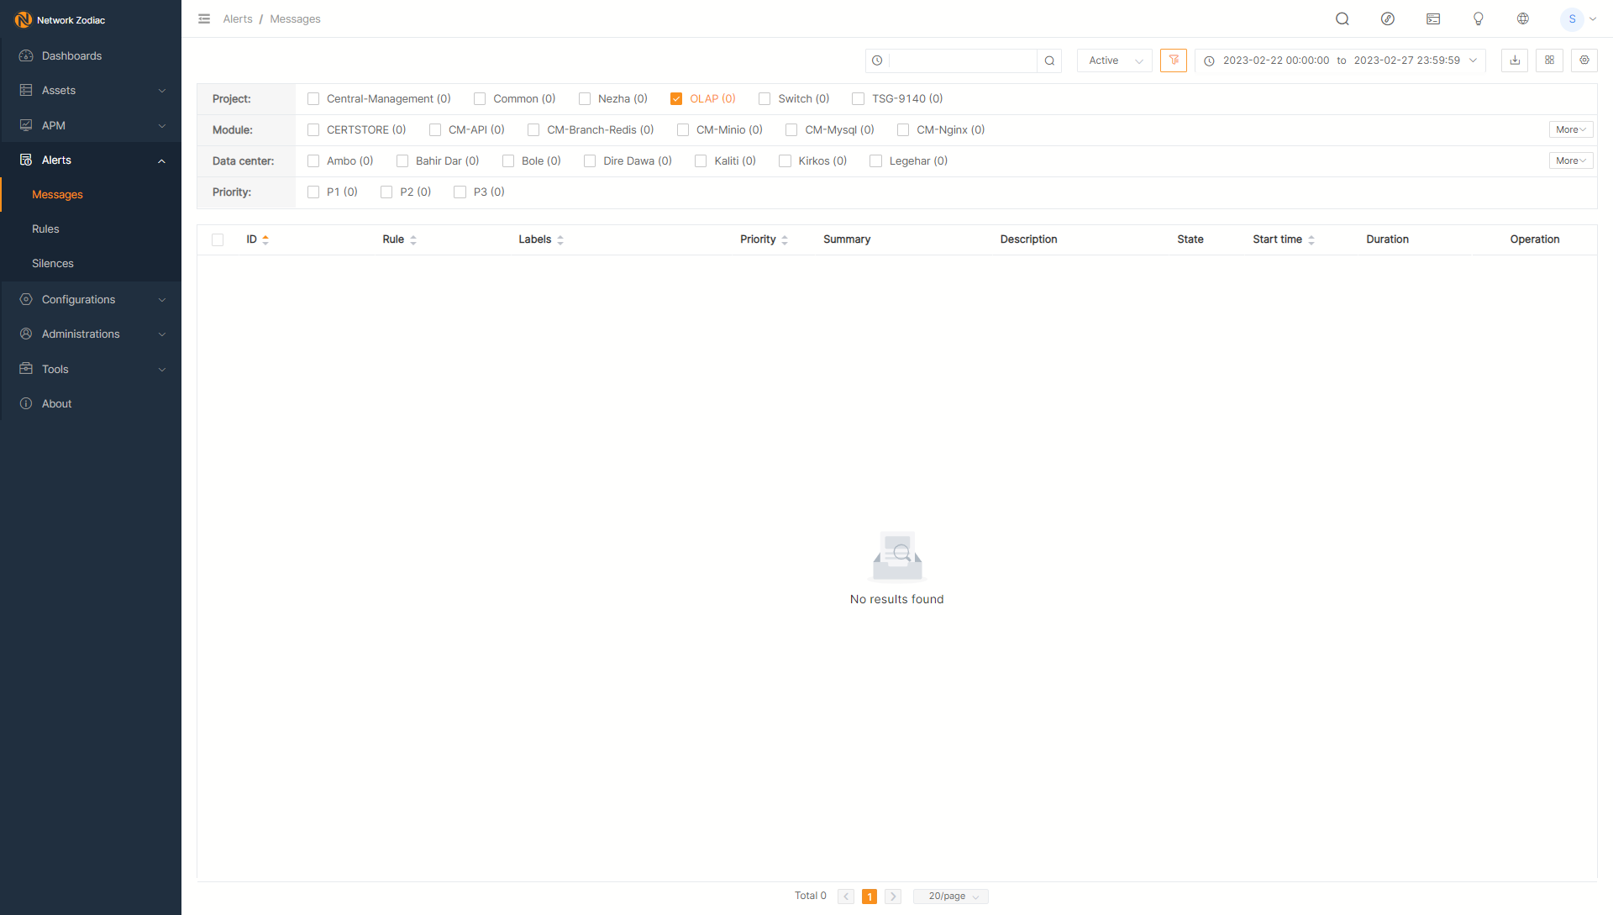Uncheck the OLAP project checkbox
This screenshot has height=915, width=1613.
pos(676,99)
